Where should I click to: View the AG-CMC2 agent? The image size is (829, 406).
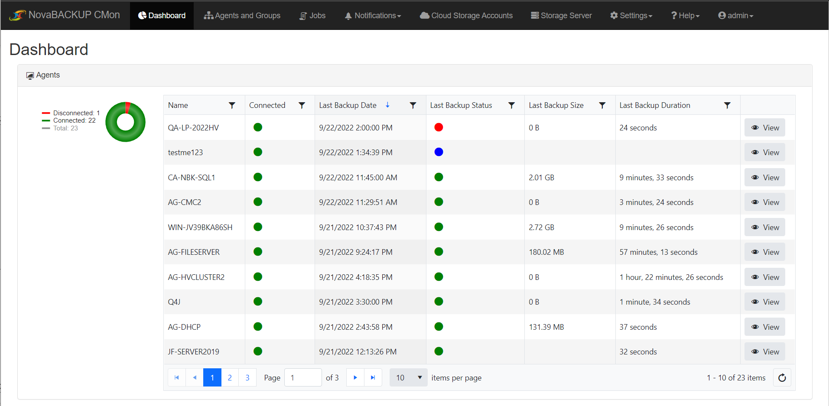coord(765,202)
